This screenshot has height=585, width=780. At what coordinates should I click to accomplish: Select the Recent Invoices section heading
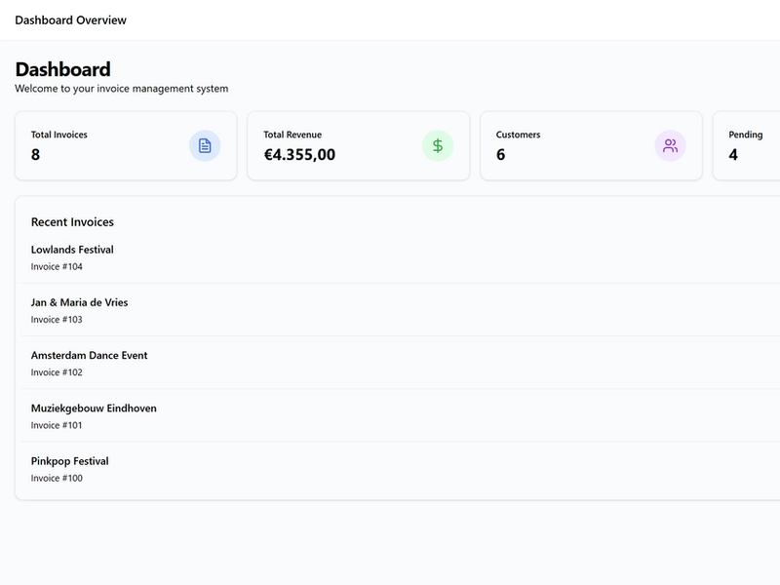(72, 221)
